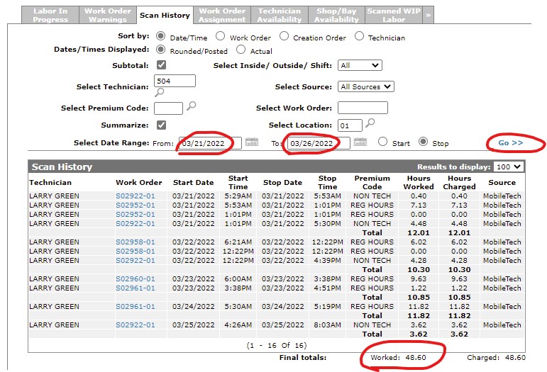This screenshot has width=547, height=372.
Task: Open calendar picker for To date
Action: click(x=360, y=142)
